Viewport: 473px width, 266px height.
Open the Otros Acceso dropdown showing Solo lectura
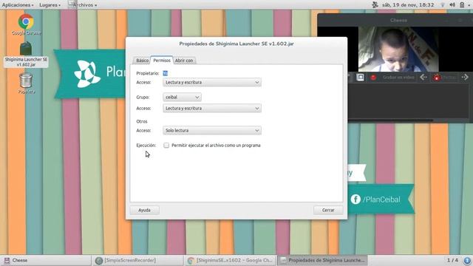pos(212,130)
